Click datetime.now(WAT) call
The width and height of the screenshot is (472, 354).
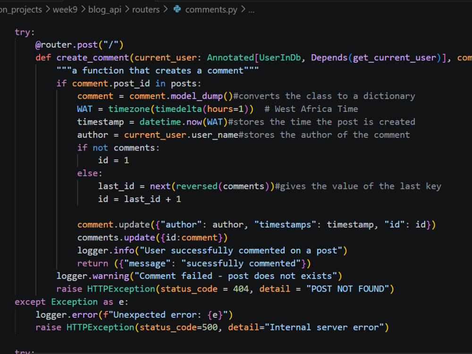(x=184, y=122)
